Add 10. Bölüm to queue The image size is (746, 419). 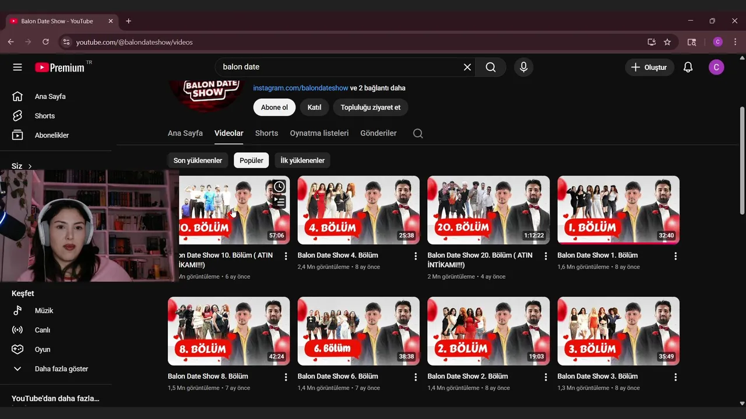(279, 202)
